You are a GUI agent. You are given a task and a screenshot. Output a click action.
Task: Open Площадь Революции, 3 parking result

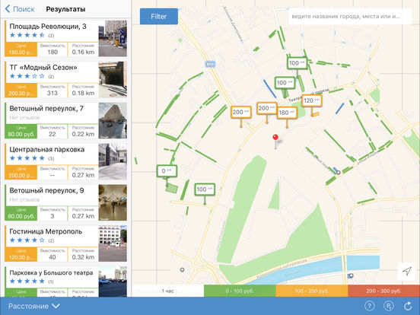tap(66, 39)
